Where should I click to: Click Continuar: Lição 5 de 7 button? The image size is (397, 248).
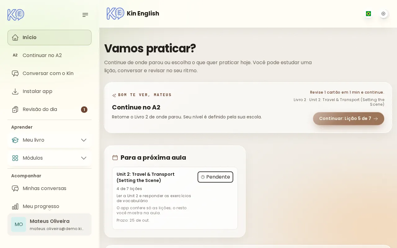(x=349, y=119)
